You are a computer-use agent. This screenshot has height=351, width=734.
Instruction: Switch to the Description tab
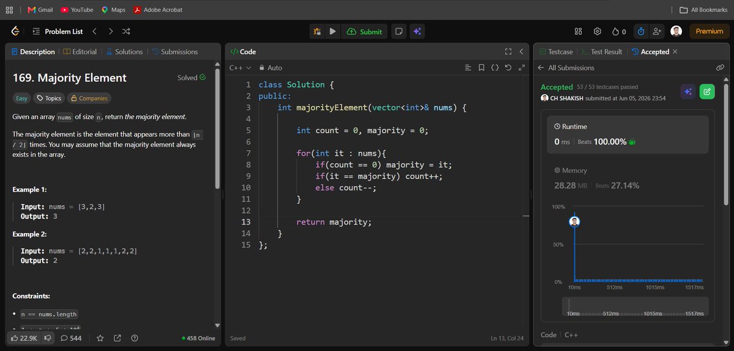(x=33, y=52)
